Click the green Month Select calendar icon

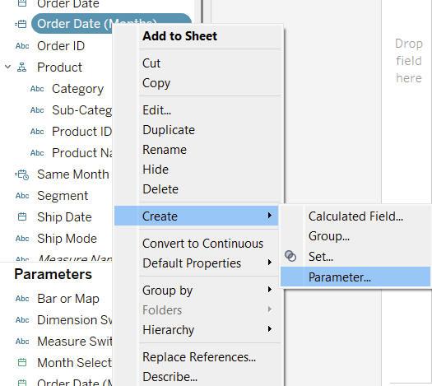coord(22,362)
